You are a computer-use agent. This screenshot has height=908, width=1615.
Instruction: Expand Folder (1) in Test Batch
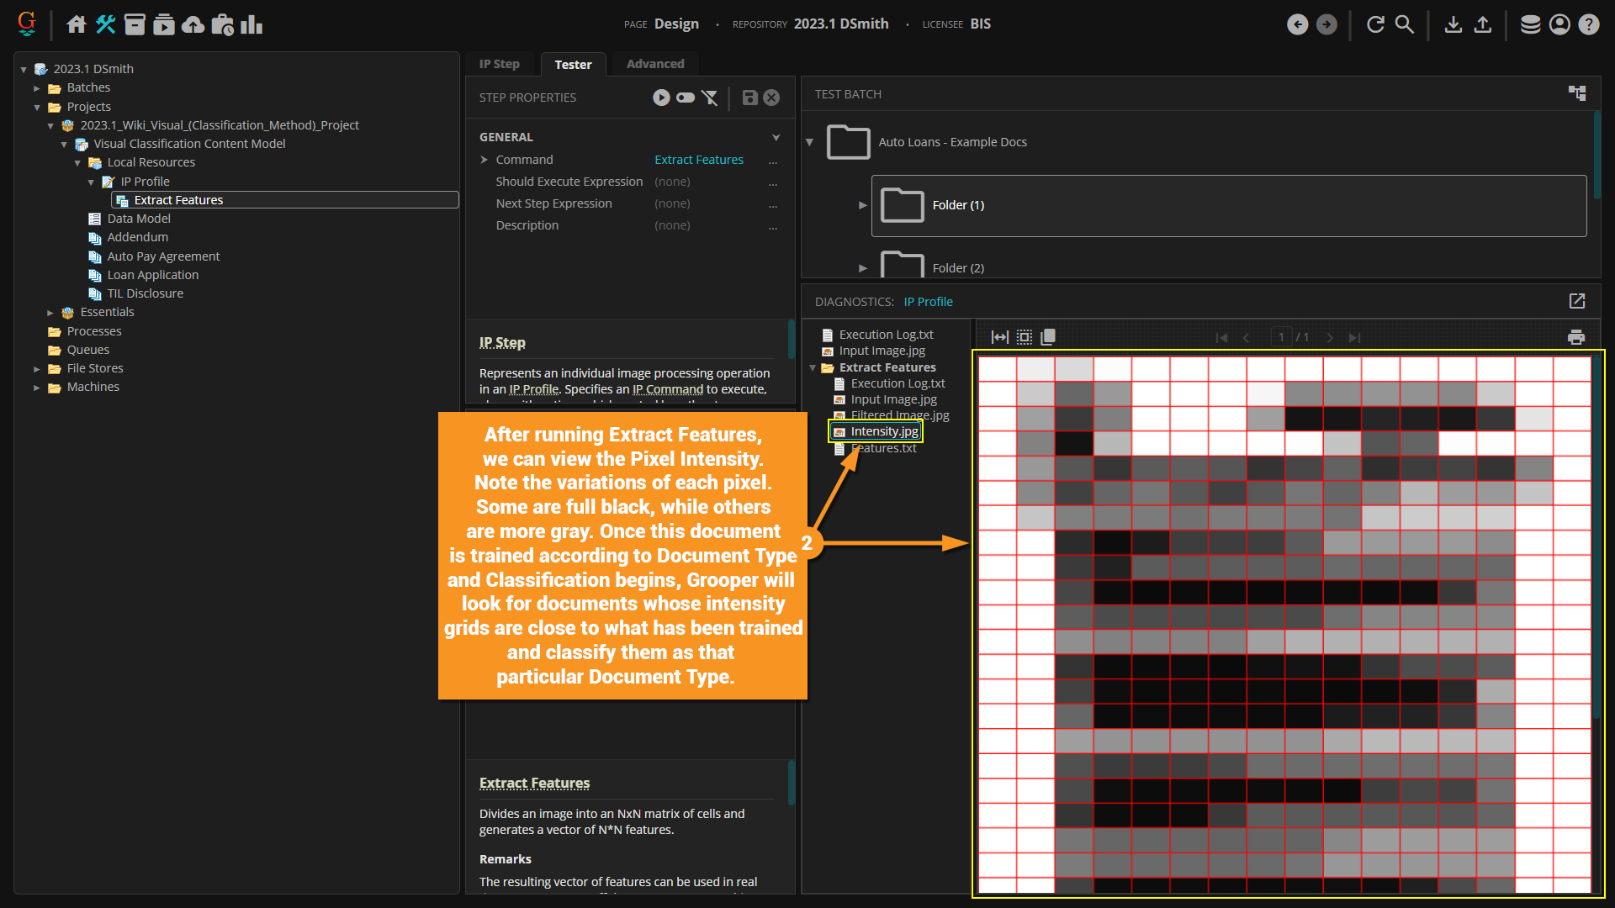[862, 205]
